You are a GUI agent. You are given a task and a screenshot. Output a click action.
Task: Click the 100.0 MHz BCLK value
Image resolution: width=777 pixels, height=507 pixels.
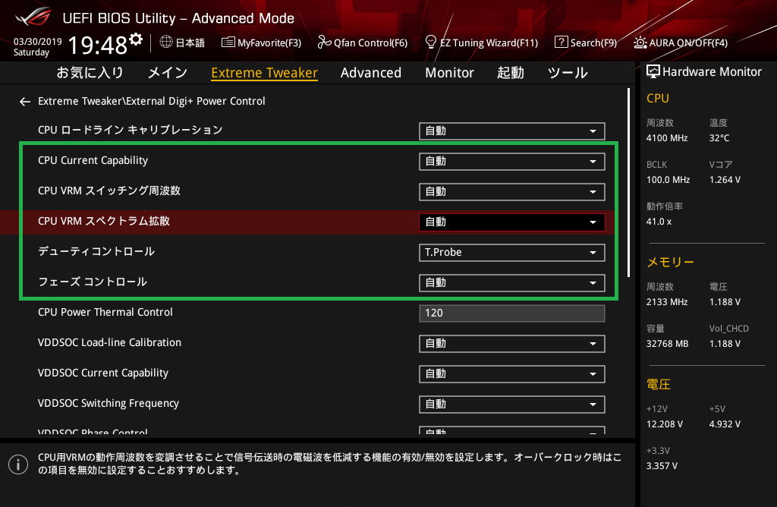pyautogui.click(x=668, y=180)
